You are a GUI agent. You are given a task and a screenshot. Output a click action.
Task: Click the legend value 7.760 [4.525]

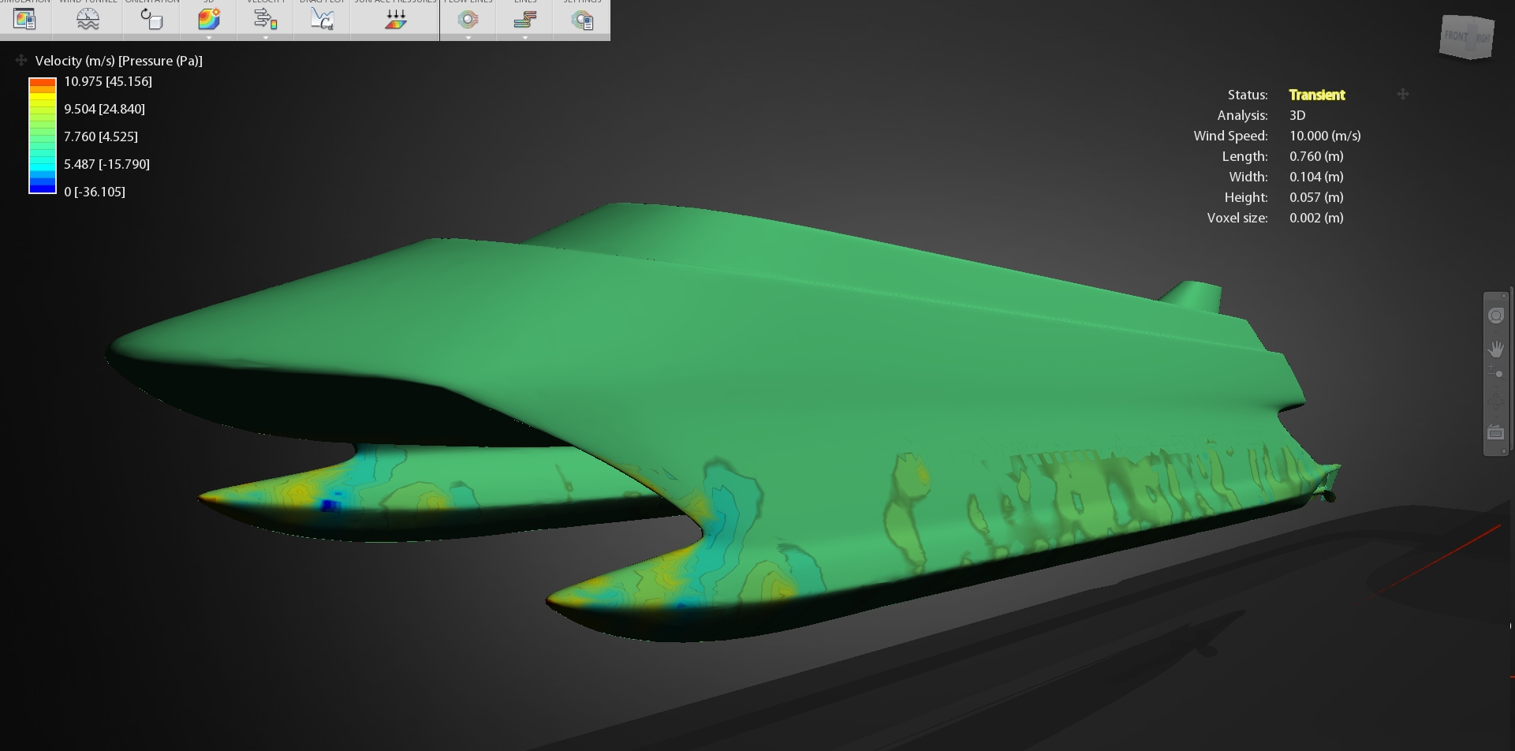coord(101,136)
